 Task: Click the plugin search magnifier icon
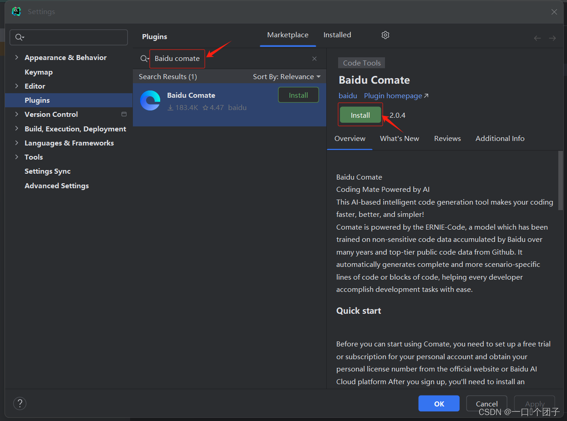click(144, 59)
